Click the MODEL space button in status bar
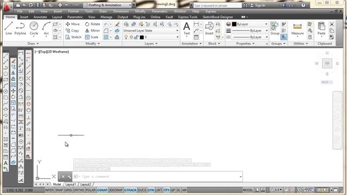The image size is (347, 195). click(x=248, y=190)
